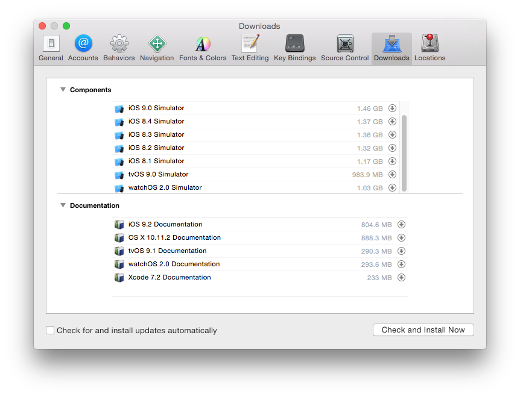
Task: Download the iOS 9.0 Simulator
Action: click(x=392, y=108)
